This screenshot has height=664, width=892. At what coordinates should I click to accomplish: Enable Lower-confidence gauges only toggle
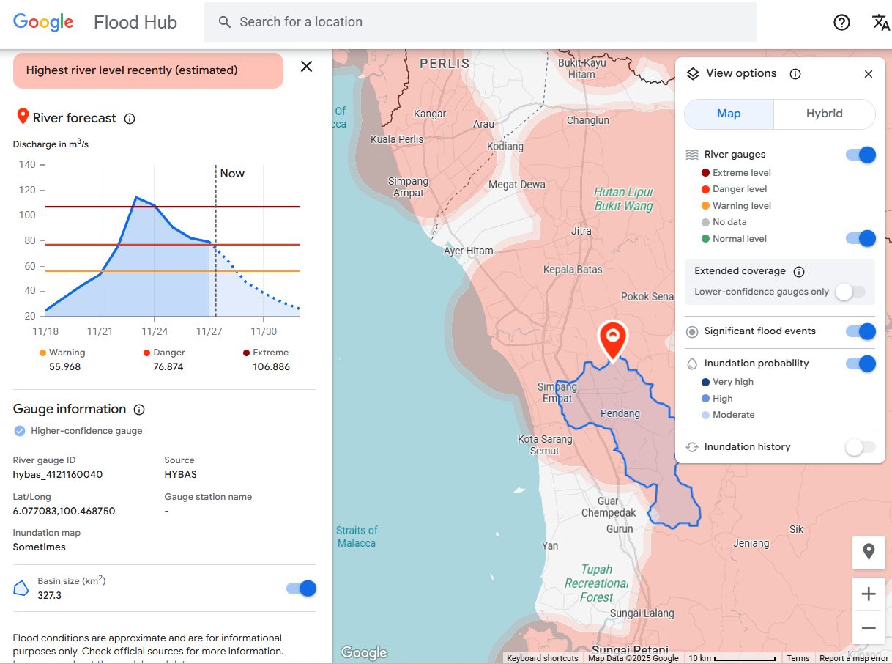(850, 292)
